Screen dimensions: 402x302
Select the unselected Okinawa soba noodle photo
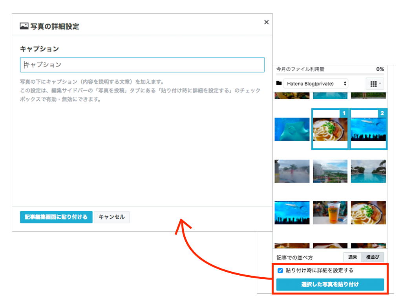(x=368, y=213)
